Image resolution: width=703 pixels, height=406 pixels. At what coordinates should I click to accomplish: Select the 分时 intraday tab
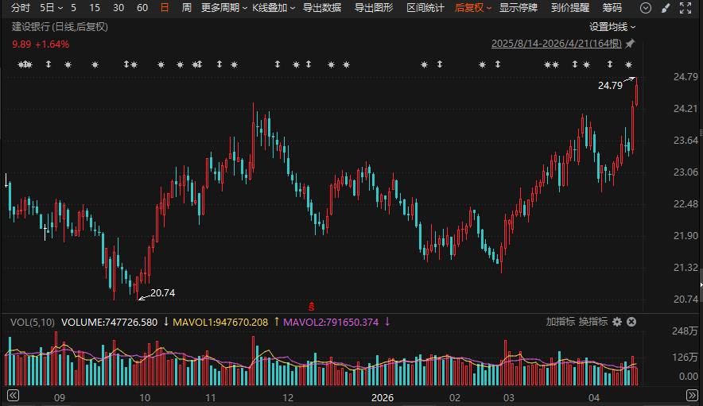21,8
